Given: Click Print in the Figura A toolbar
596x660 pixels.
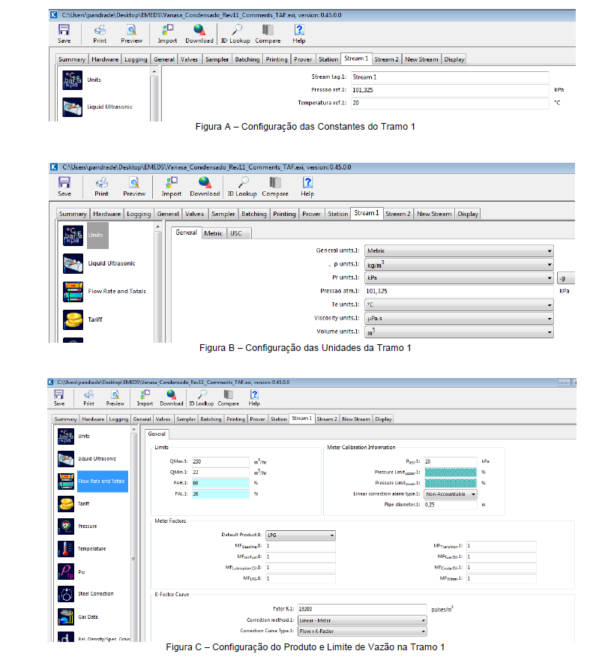Looking at the screenshot, I should (100, 34).
